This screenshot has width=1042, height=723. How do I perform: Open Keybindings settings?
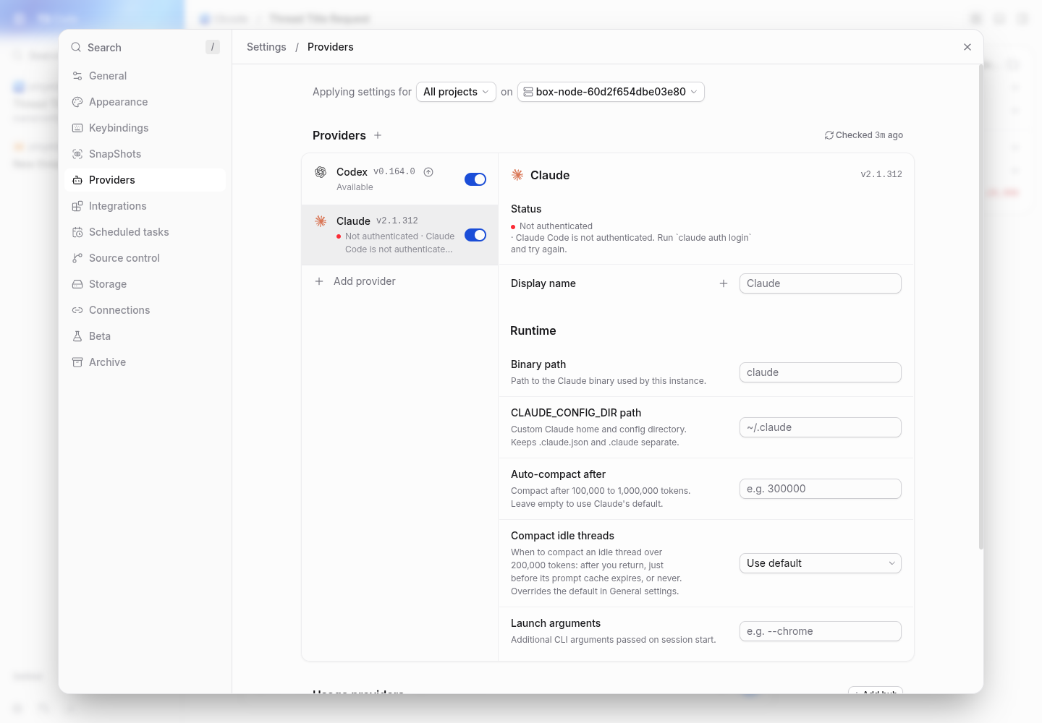click(145, 128)
